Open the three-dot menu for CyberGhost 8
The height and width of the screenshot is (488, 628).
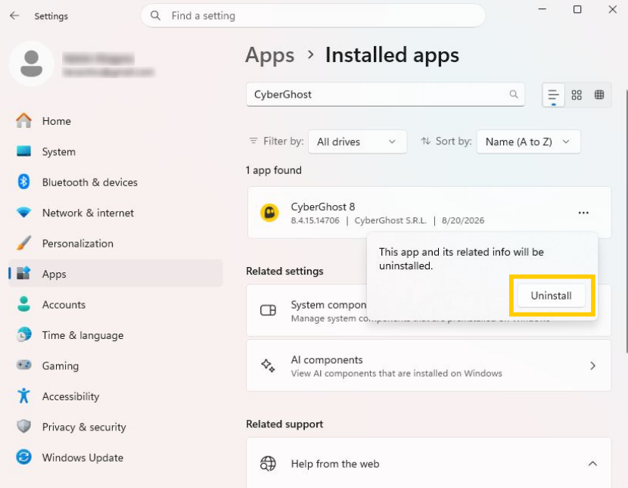coord(583,213)
